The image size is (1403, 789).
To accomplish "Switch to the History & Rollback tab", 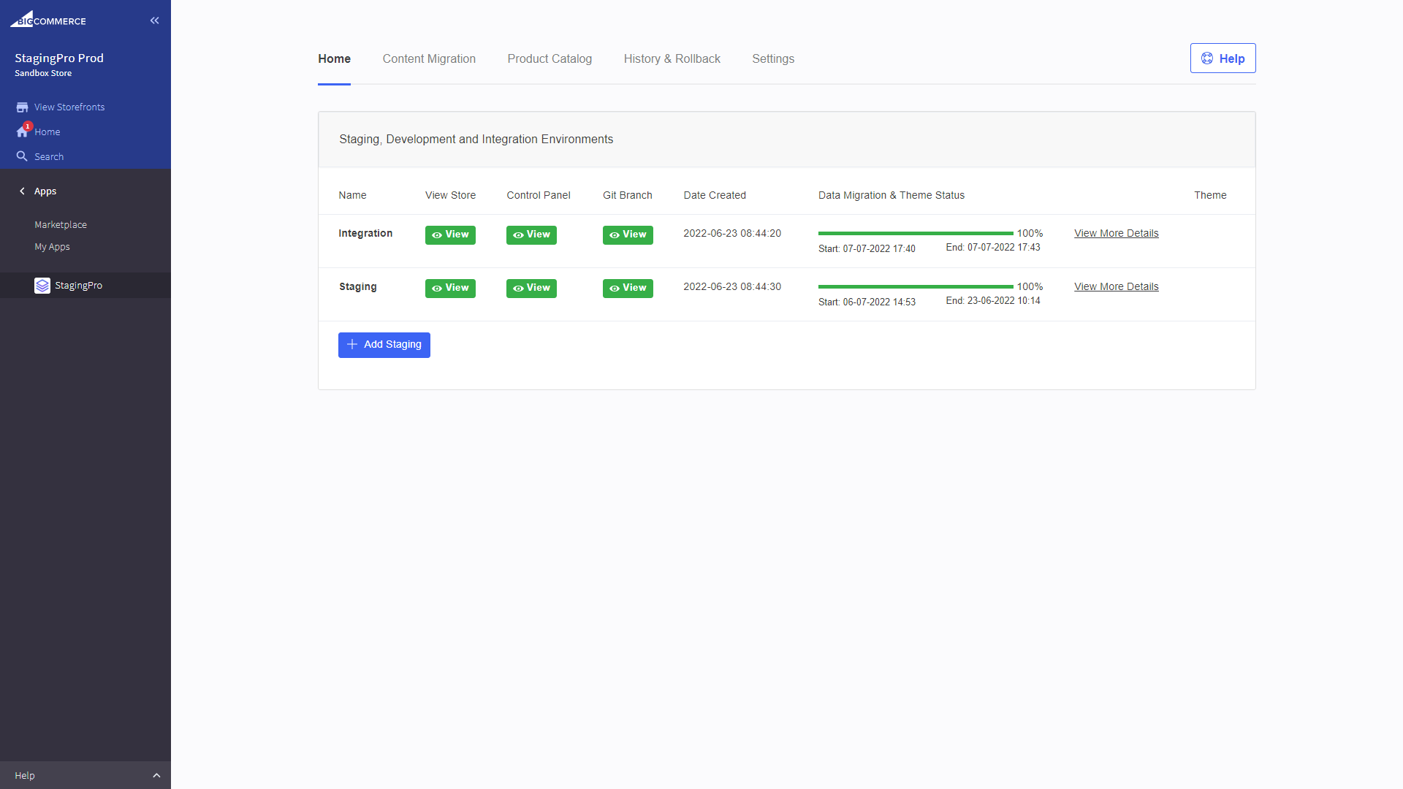I will 672,59.
